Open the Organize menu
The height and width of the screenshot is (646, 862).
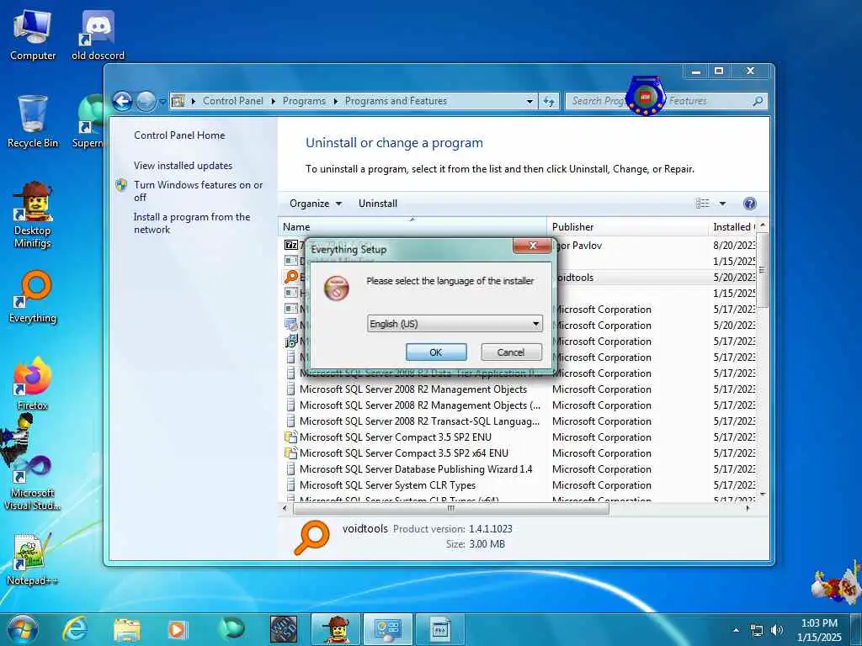[x=316, y=204]
